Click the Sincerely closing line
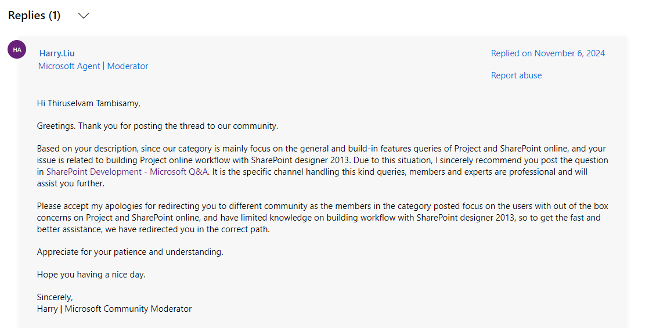The image size is (667, 328). click(55, 297)
